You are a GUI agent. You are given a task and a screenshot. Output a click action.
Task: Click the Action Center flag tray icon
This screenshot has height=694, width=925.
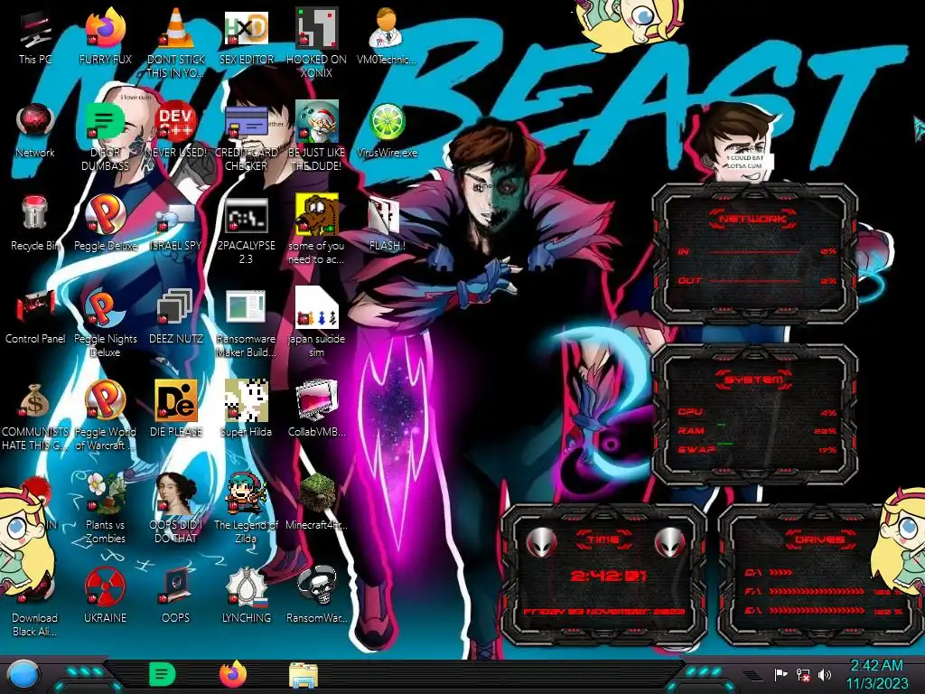780,674
